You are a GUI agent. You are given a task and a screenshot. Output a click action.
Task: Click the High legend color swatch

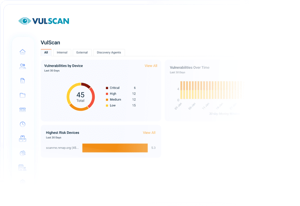[107, 94]
